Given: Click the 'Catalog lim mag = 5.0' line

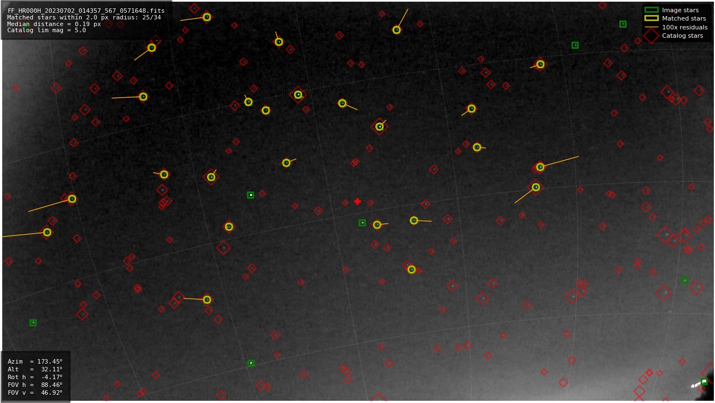Looking at the screenshot, I should point(47,31).
